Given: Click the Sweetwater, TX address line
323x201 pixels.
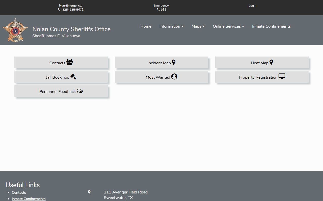Looking at the screenshot, I should [118, 198].
